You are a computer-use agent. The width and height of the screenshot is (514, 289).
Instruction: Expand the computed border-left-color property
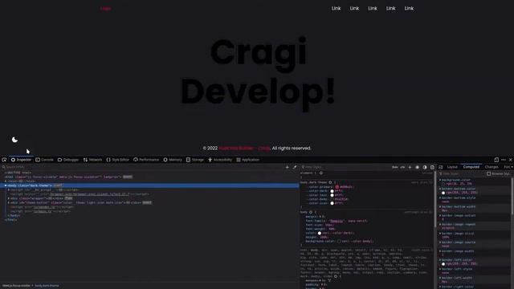pyautogui.click(x=440, y=260)
